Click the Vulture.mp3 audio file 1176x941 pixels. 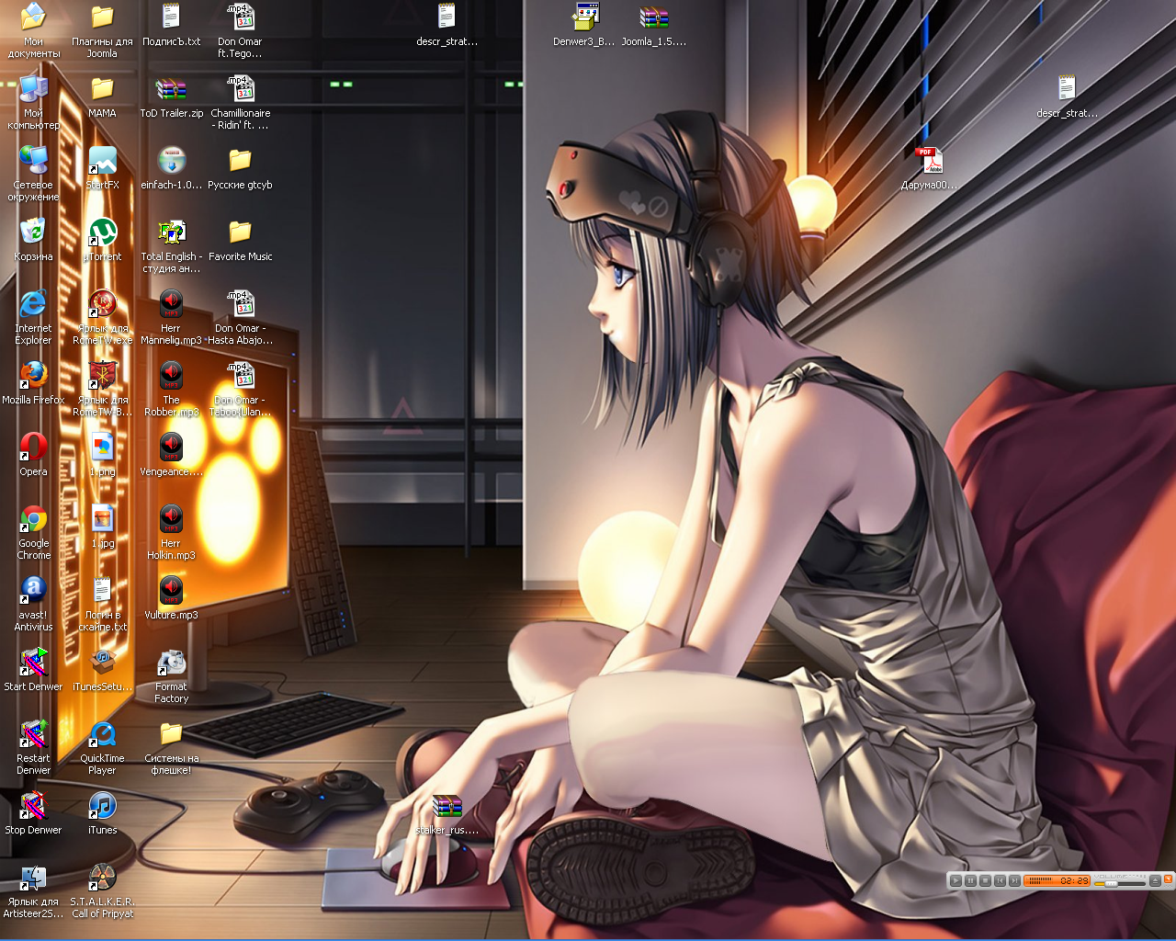click(171, 591)
